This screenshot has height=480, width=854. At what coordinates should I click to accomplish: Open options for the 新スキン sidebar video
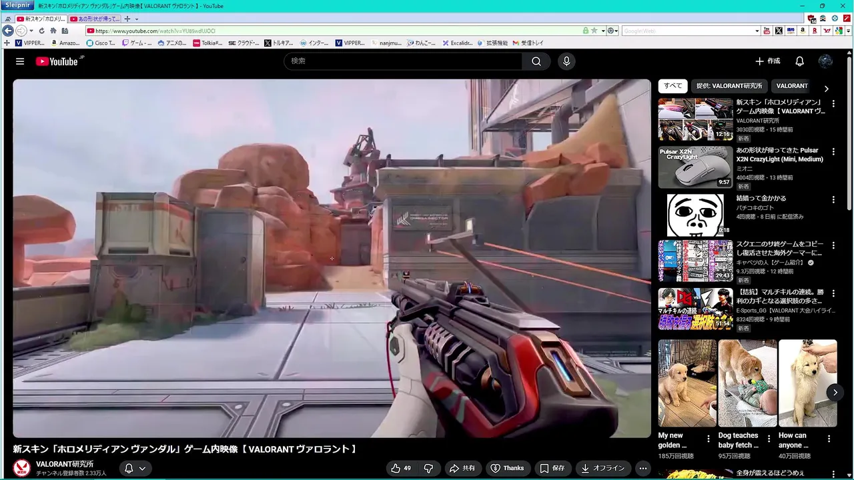point(833,103)
